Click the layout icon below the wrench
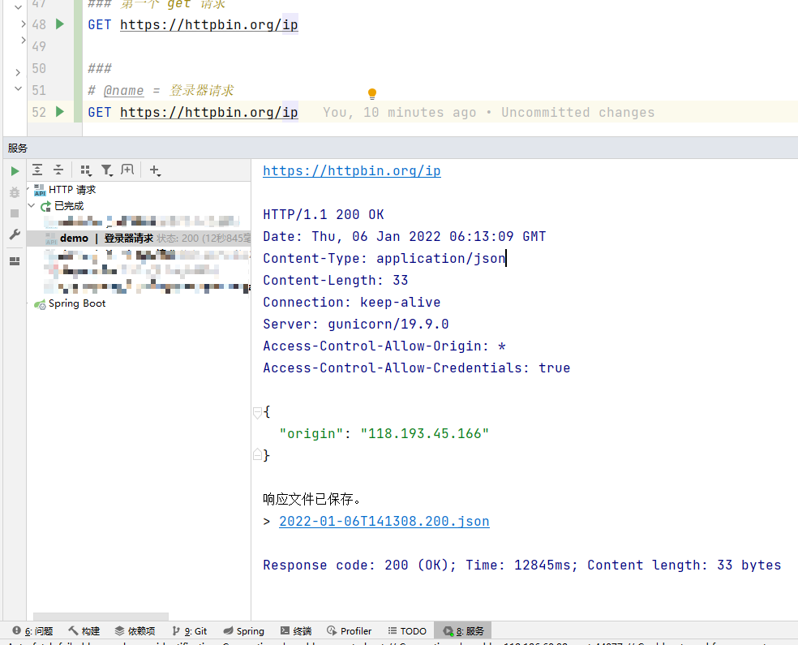Image resolution: width=798 pixels, height=645 pixels. point(15,261)
